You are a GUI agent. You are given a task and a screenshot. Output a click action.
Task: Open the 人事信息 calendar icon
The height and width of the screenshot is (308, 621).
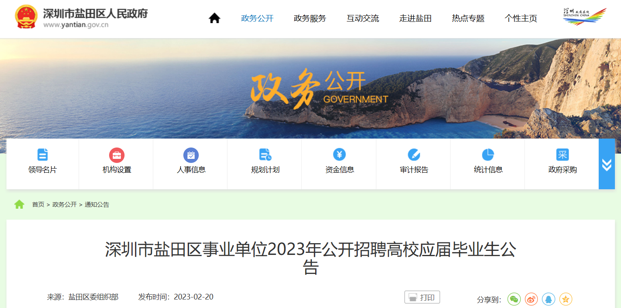tap(191, 155)
